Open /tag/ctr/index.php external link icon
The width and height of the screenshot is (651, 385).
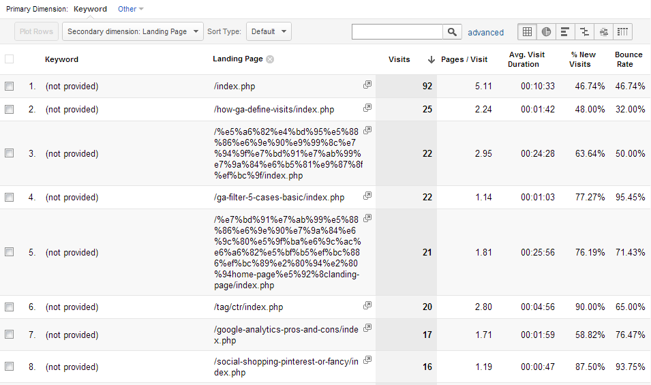coord(367,305)
